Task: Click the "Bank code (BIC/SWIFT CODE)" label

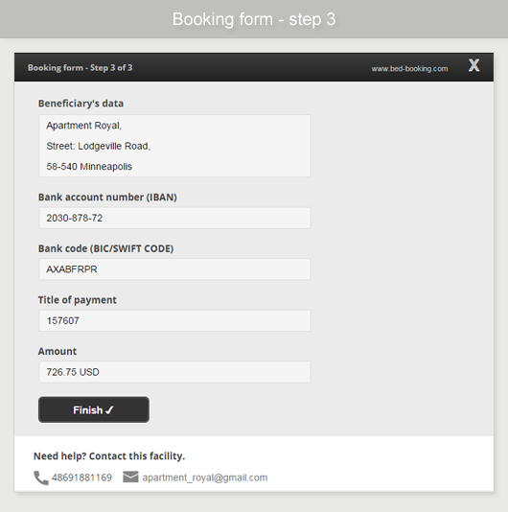Action: click(105, 248)
